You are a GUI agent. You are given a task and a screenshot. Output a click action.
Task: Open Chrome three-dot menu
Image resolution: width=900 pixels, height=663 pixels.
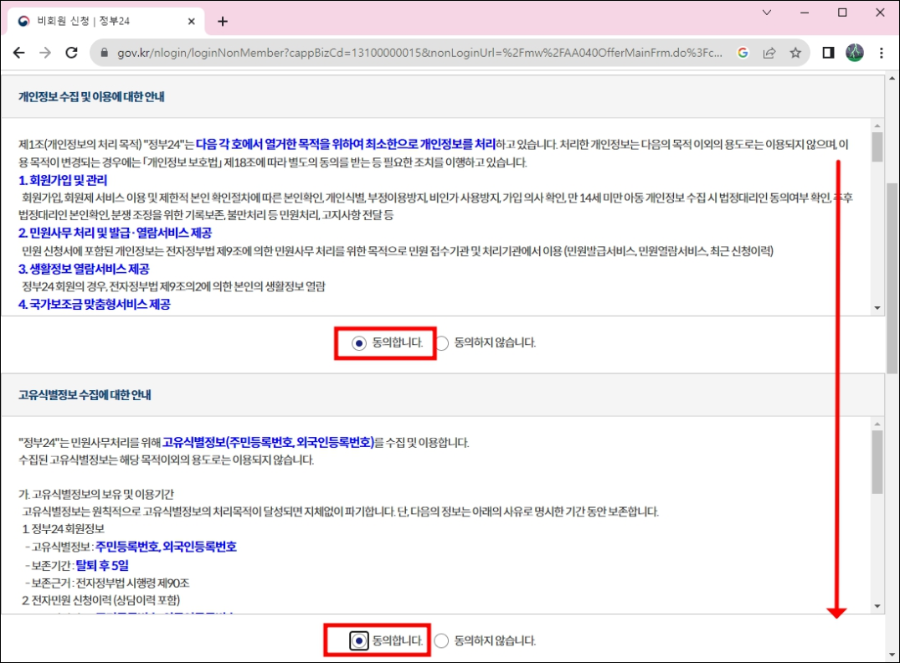coord(881,53)
